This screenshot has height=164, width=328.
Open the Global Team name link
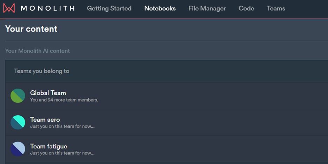tap(48, 93)
